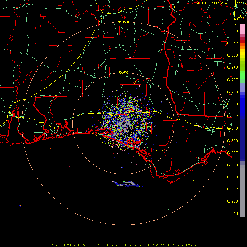Click the "0.5 DEG" elevation angle text

(132, 245)
